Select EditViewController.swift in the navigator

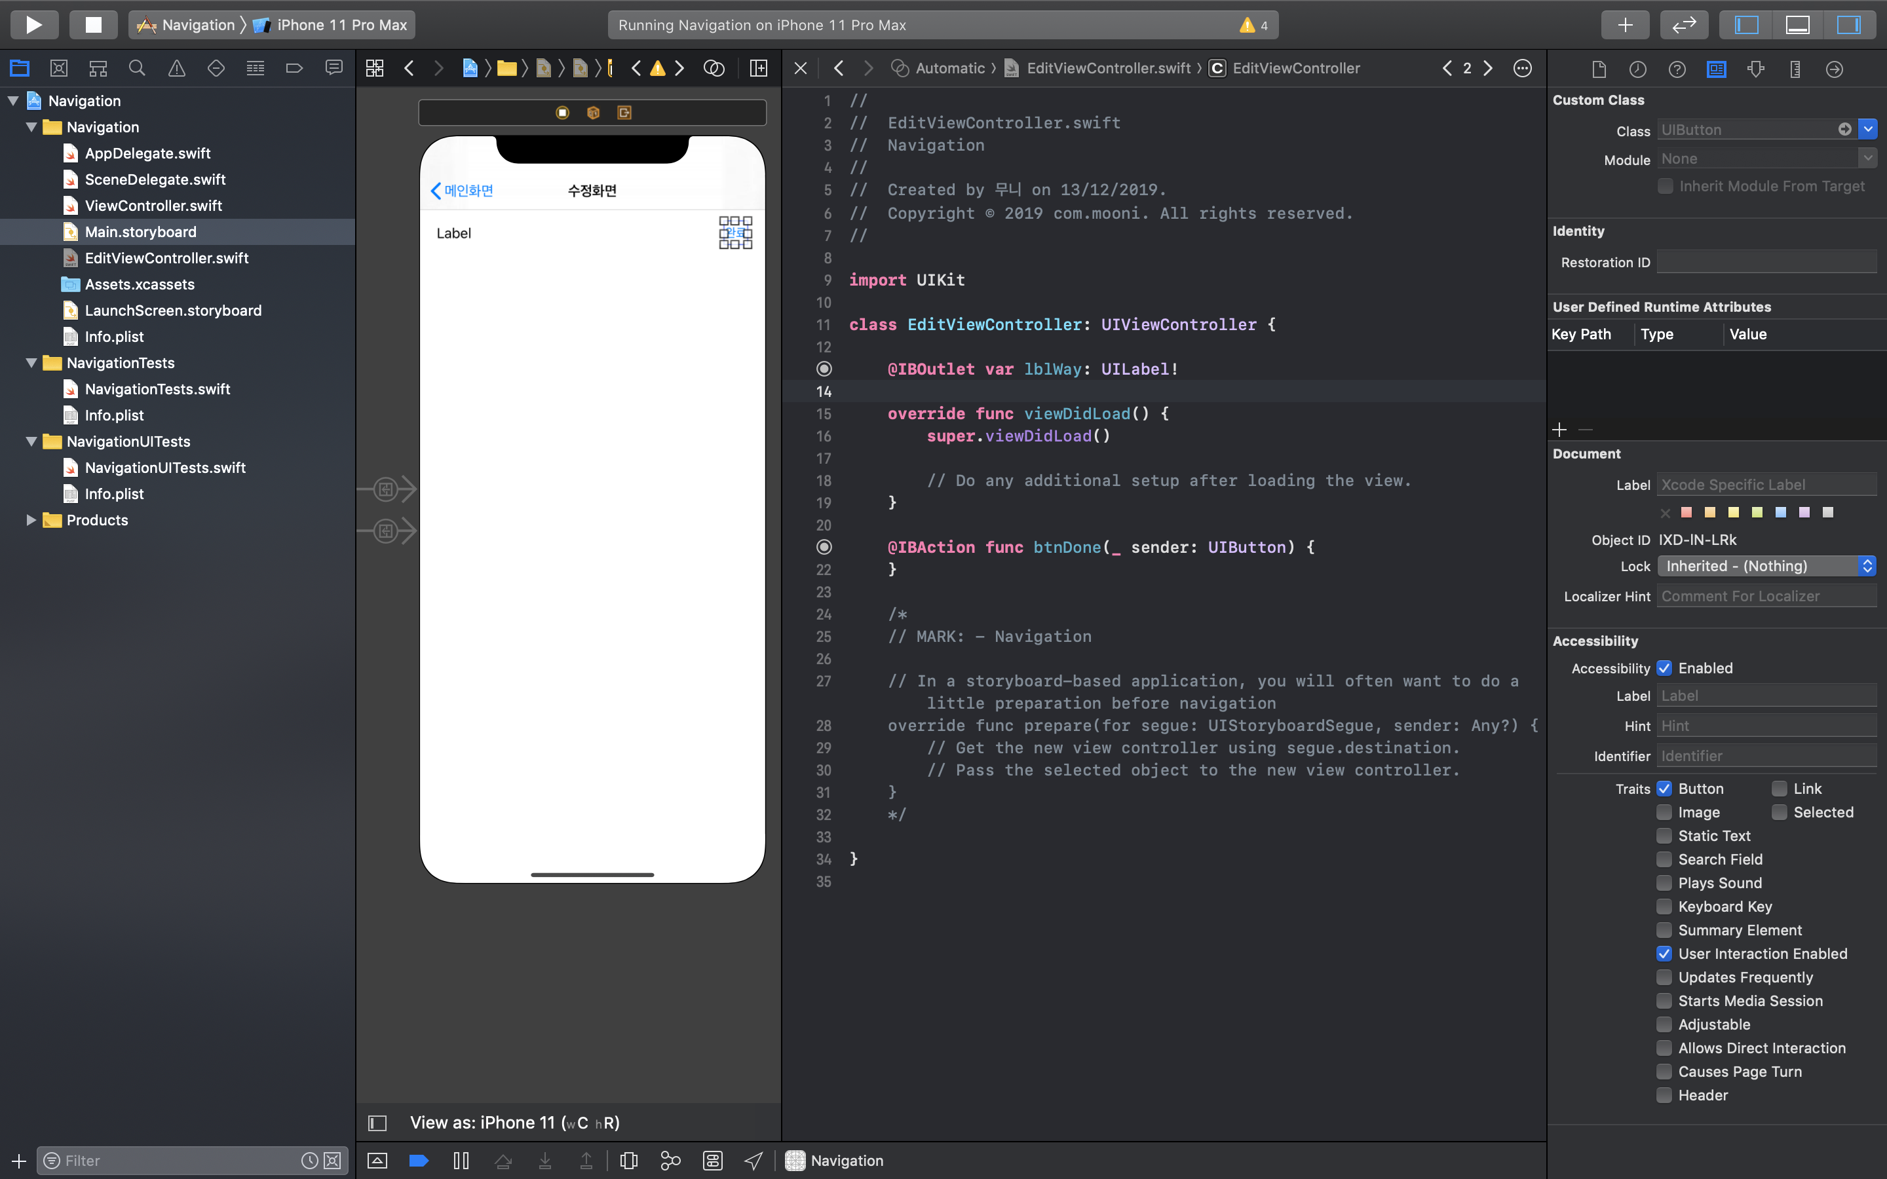coord(166,258)
